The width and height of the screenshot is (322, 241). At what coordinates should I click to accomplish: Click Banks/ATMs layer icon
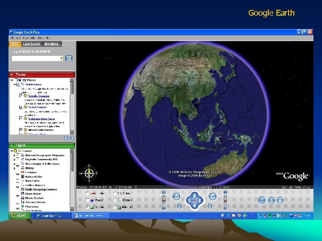click(x=23, y=176)
